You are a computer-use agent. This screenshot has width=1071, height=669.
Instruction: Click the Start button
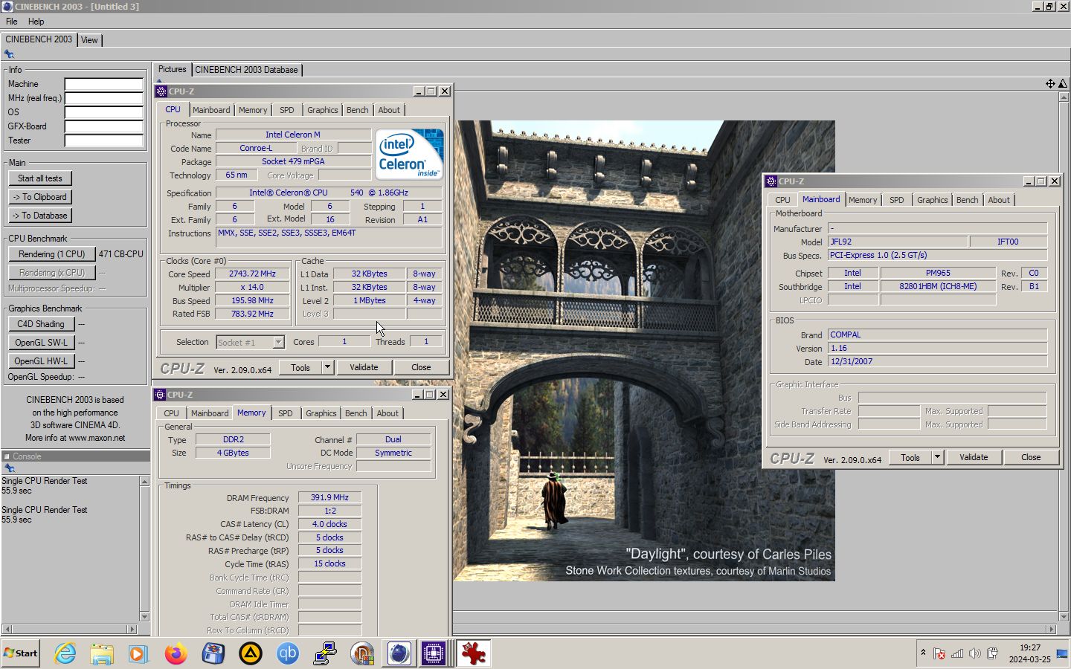click(21, 653)
